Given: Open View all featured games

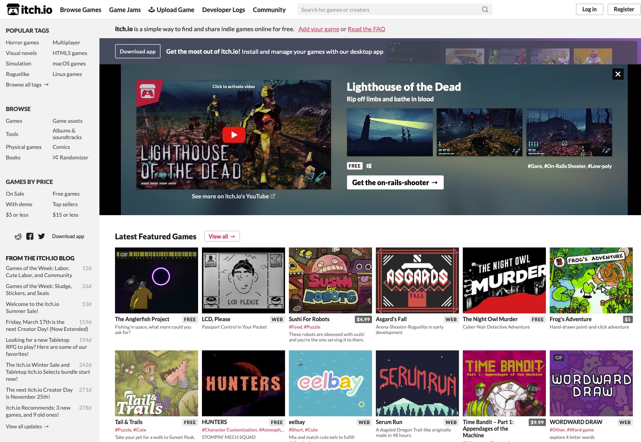Looking at the screenshot, I should click(x=221, y=236).
